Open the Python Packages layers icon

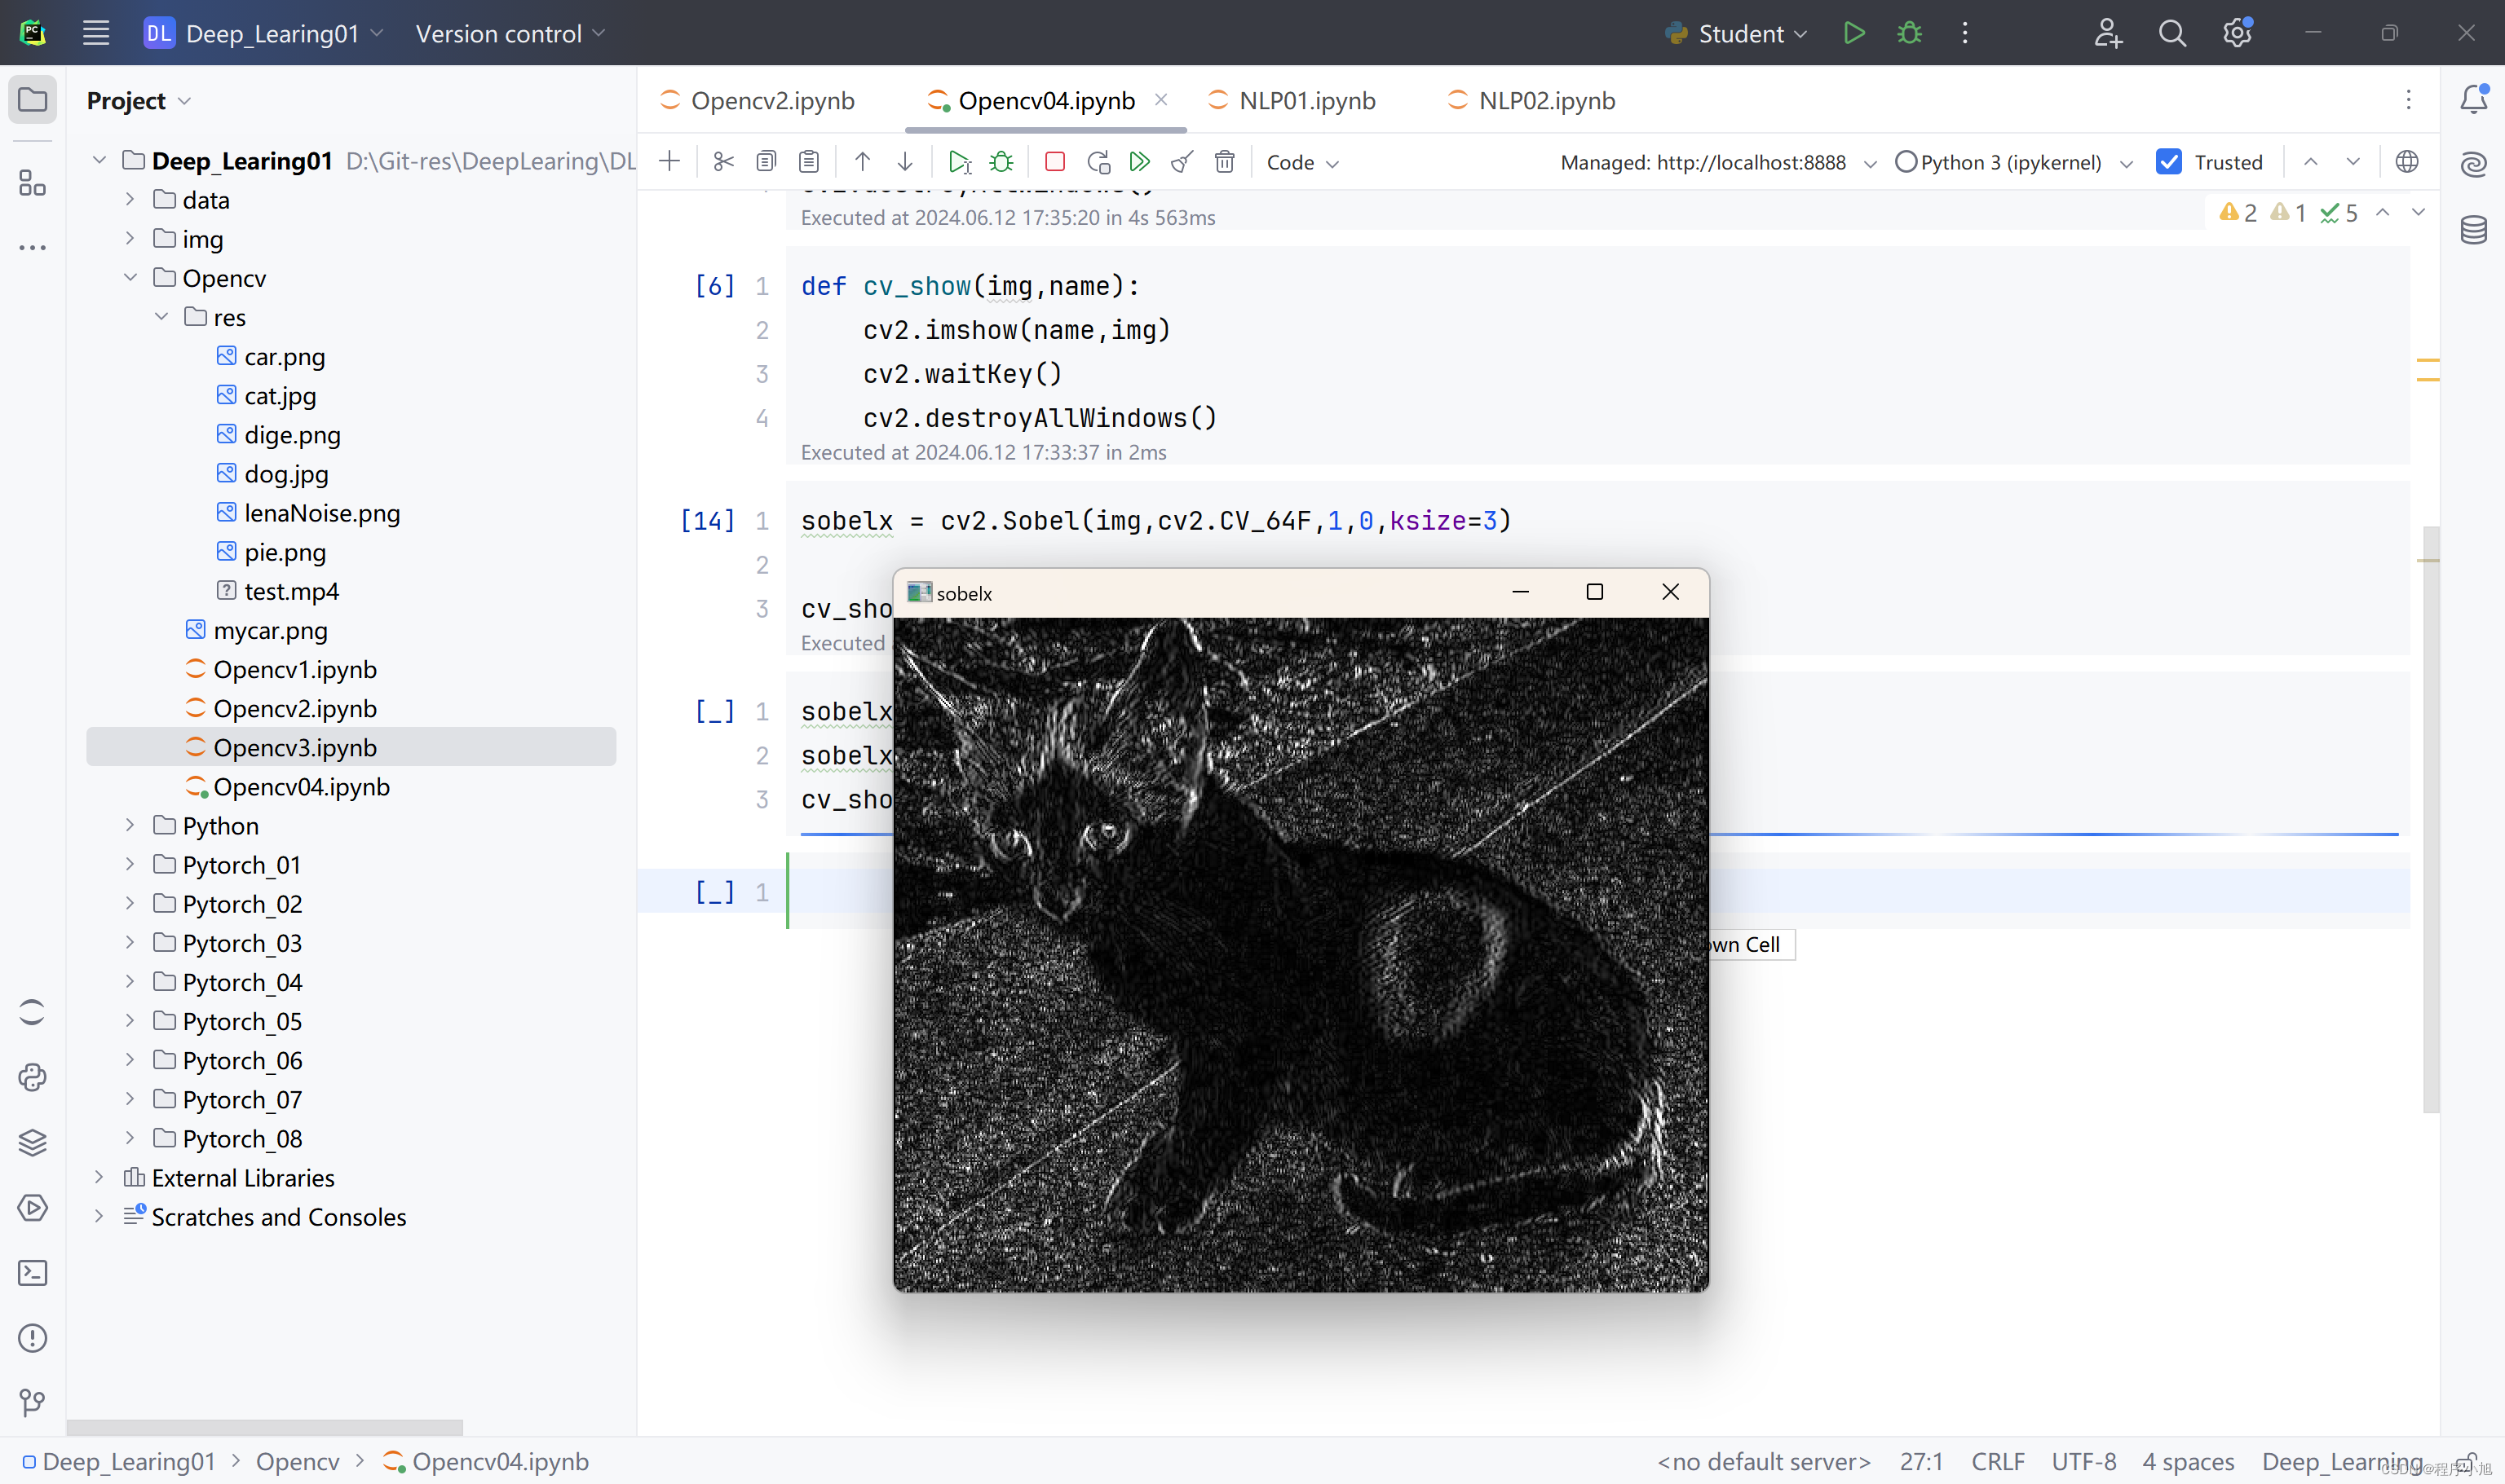click(x=33, y=1142)
